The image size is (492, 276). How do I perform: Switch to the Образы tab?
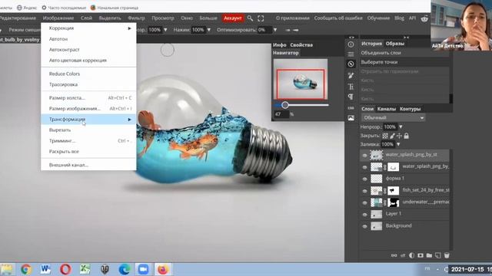coord(394,44)
